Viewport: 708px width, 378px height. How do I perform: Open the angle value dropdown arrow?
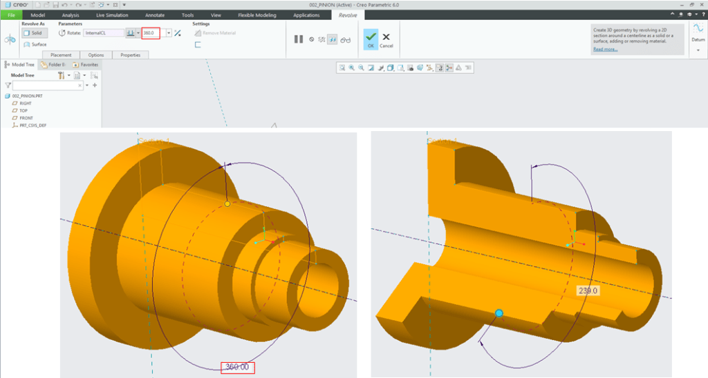[x=168, y=33]
